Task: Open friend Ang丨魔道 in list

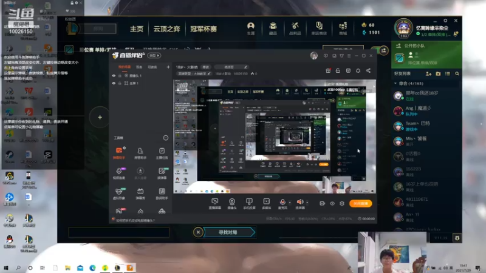Action: [x=426, y=110]
